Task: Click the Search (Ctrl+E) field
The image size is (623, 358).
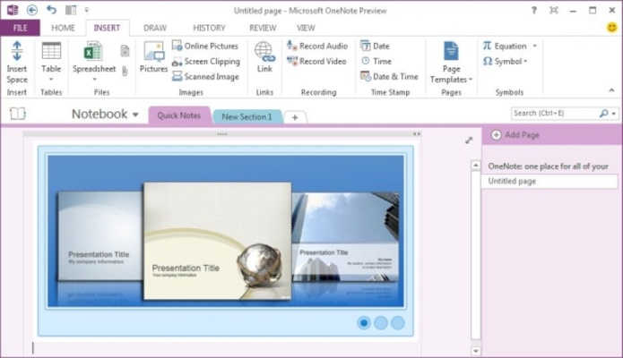Action: (x=554, y=114)
